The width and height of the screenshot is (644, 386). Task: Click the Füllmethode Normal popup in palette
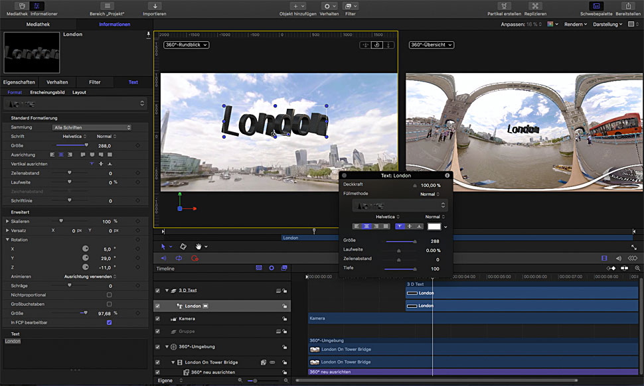click(x=430, y=194)
